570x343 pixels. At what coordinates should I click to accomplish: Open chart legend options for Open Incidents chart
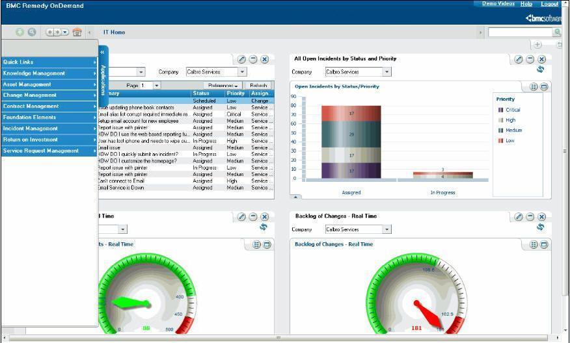534,87
